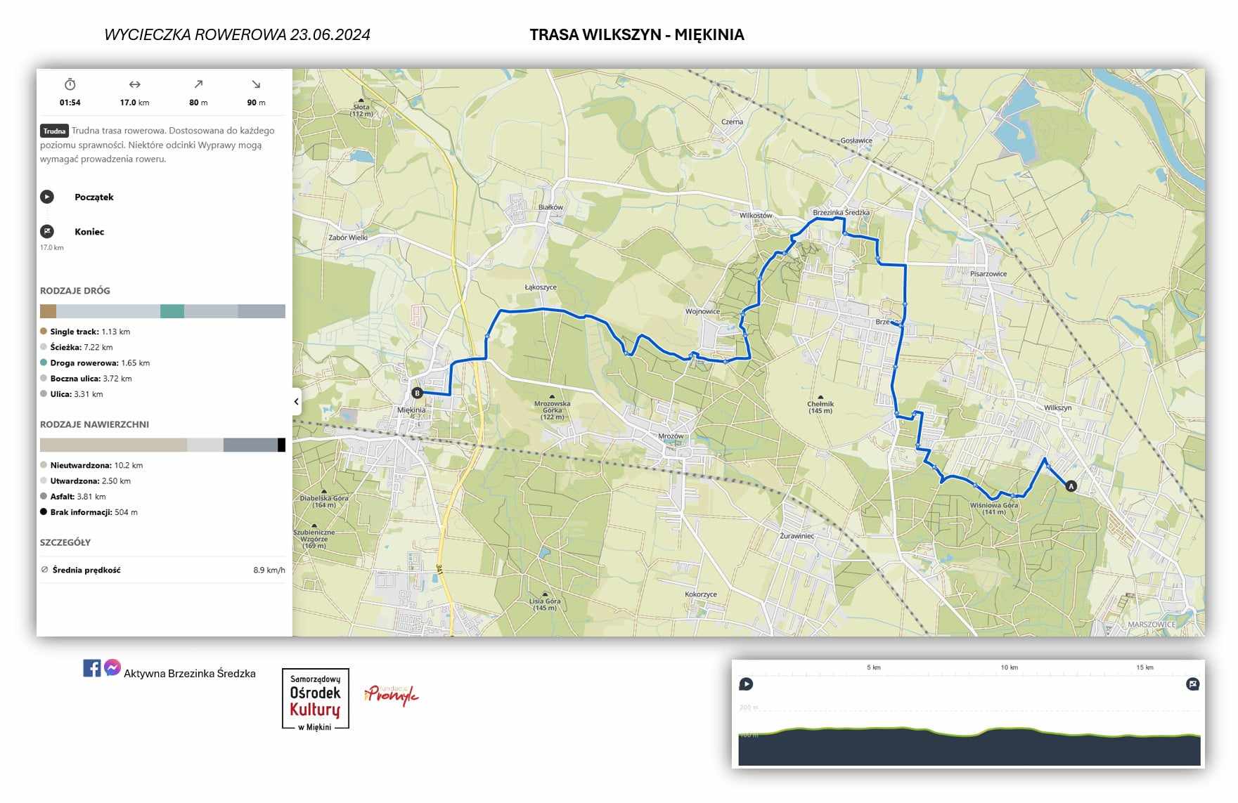Collapse the side panel with chevron
Image resolution: width=1238 pixels, height=803 pixels.
tap(297, 402)
